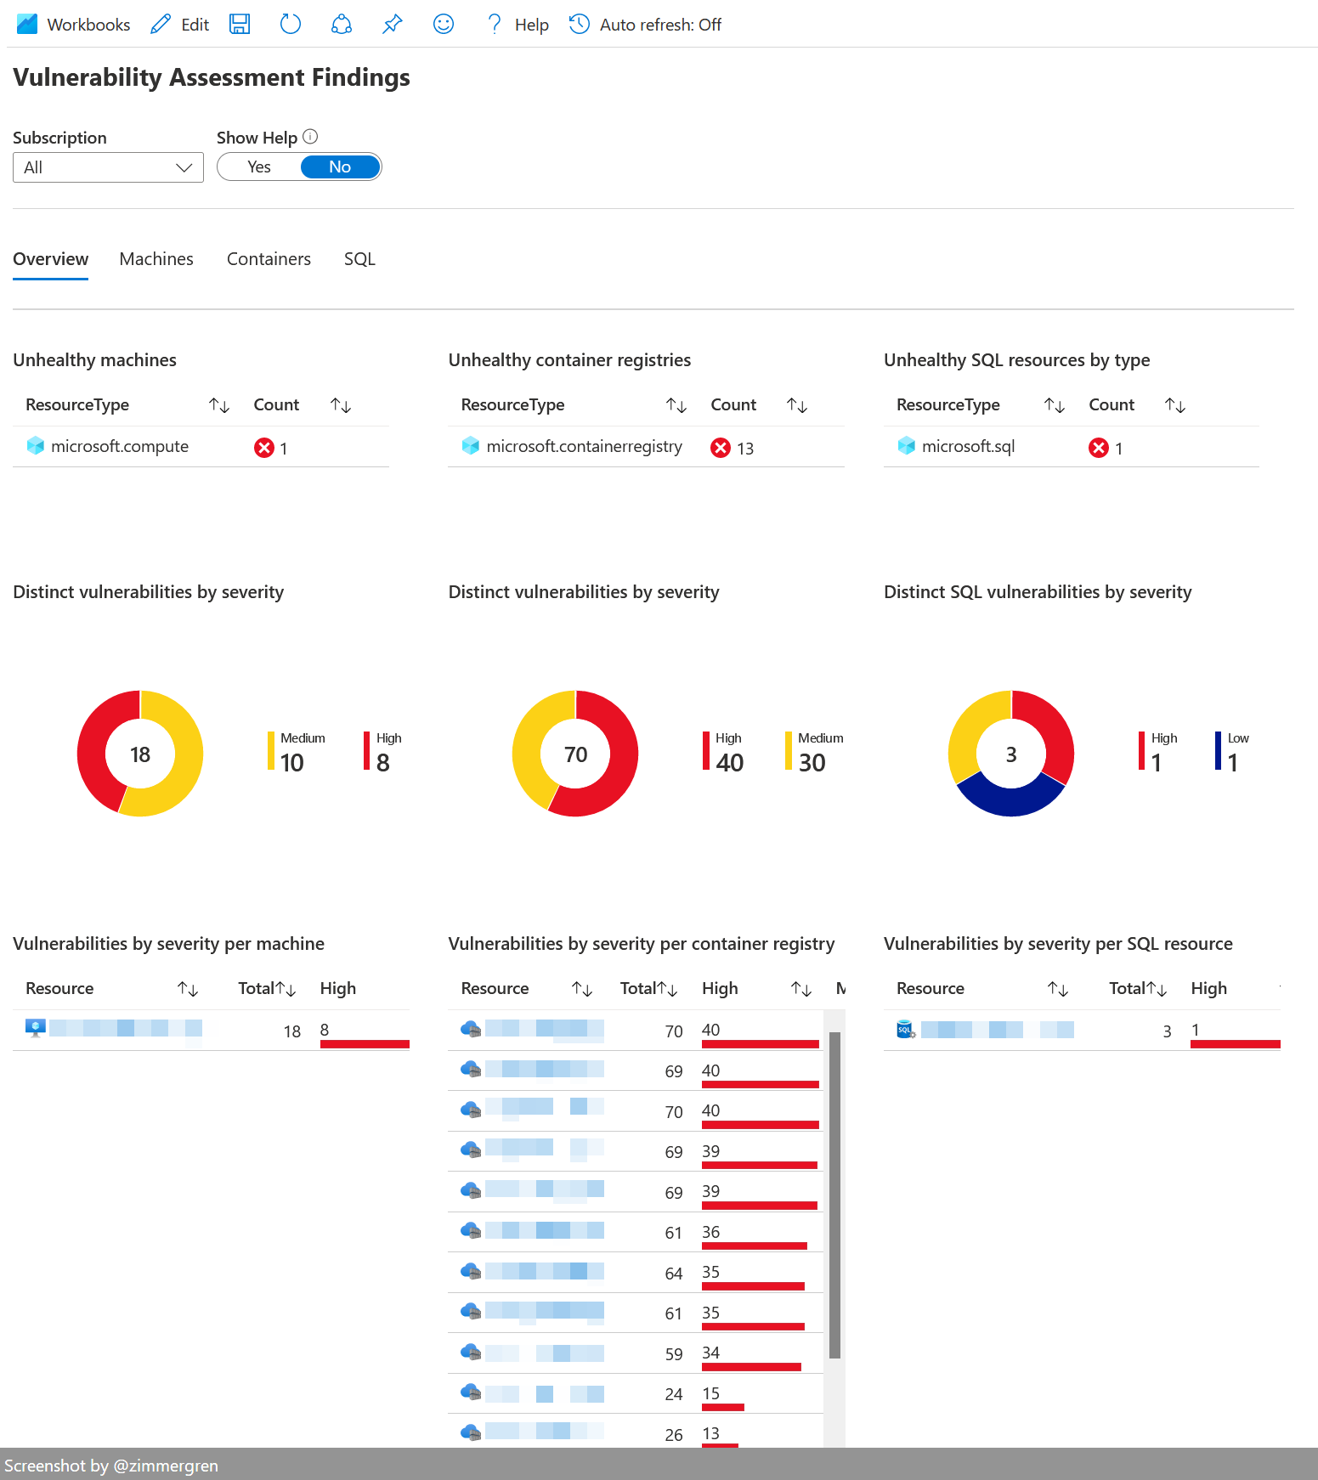Screen dimensions: 1318x1480
Task: Set Show Help toggle to No
Action: 340,167
